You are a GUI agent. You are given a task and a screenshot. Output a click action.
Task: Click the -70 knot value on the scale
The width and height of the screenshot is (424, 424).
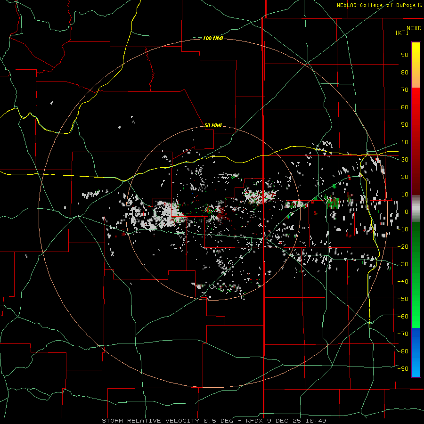pyautogui.click(x=403, y=334)
